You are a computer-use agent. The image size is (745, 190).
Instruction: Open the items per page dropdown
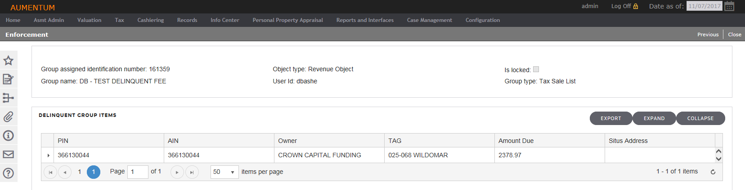[224, 172]
